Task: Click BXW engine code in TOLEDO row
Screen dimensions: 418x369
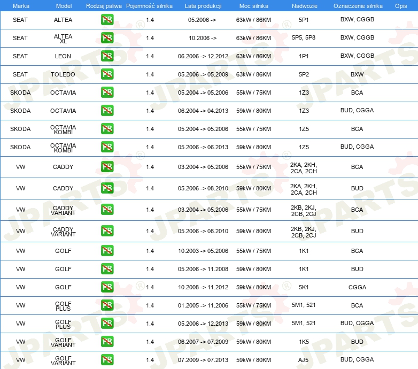Action: click(x=357, y=74)
